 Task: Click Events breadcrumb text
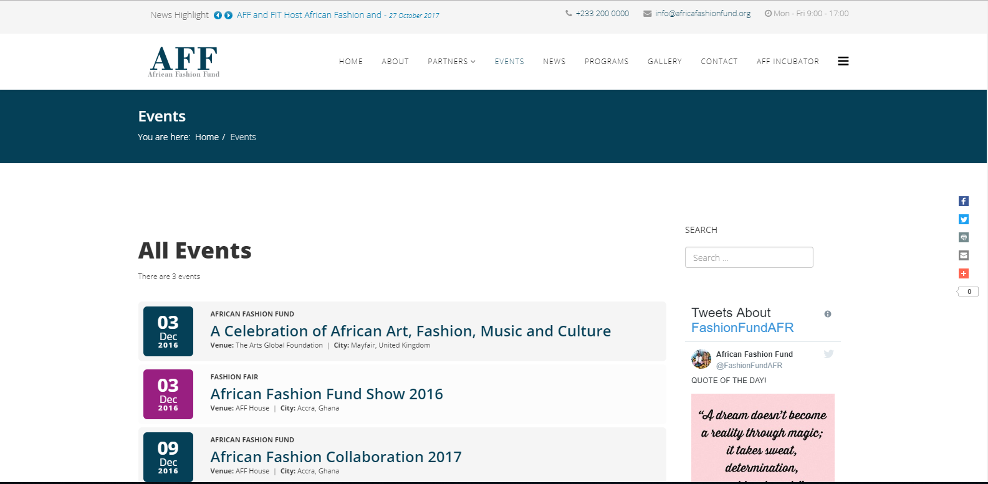tap(243, 137)
